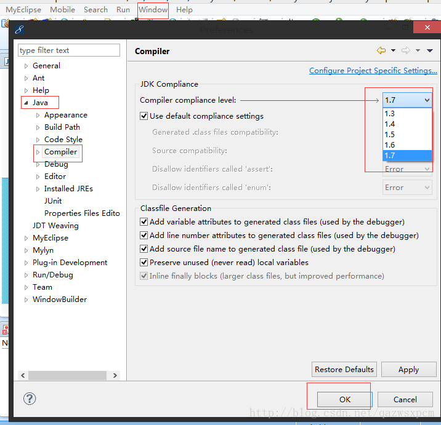Open the Search menu
The height and width of the screenshot is (425, 441).
(95, 10)
